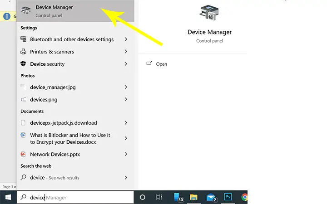Click the Device Manager icon in results list
The width and height of the screenshot is (327, 204).
tap(25, 10)
